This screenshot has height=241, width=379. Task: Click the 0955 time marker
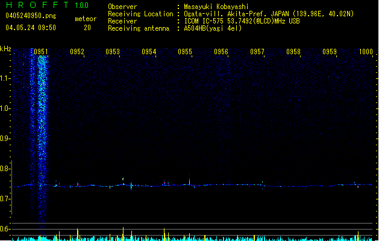pyautogui.click(x=185, y=52)
